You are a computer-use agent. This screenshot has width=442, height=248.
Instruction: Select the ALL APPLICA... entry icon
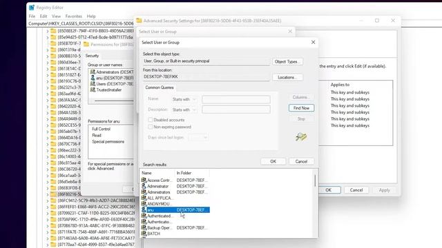coord(144,198)
